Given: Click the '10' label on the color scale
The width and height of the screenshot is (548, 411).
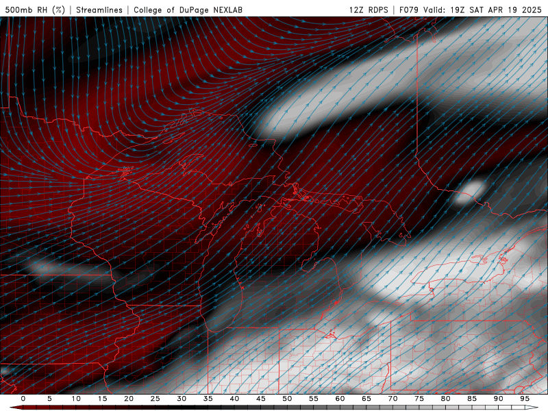Looking at the screenshot, I should point(76,399).
